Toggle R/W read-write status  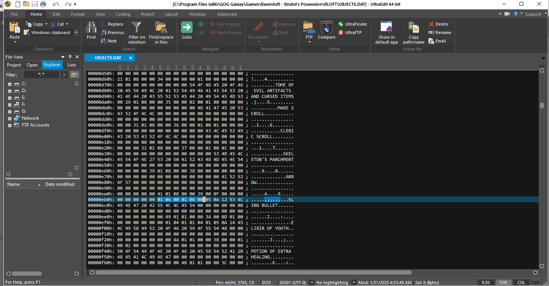coord(486,283)
